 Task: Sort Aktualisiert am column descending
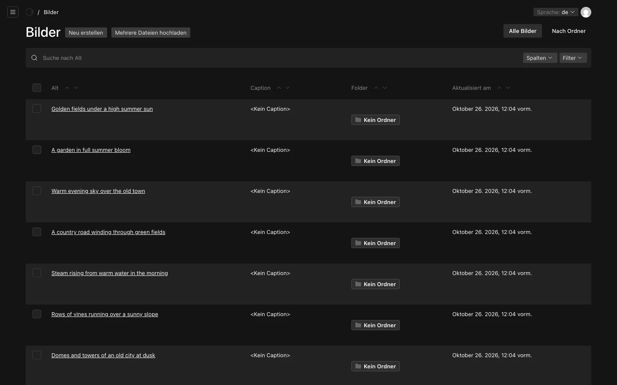(x=508, y=88)
